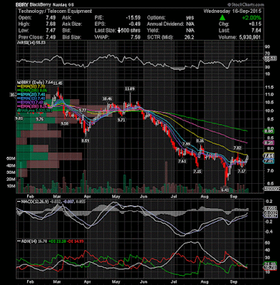Click the 60M volume axis label
Viewport: 280px width, 285px height.
[x=11, y=158]
